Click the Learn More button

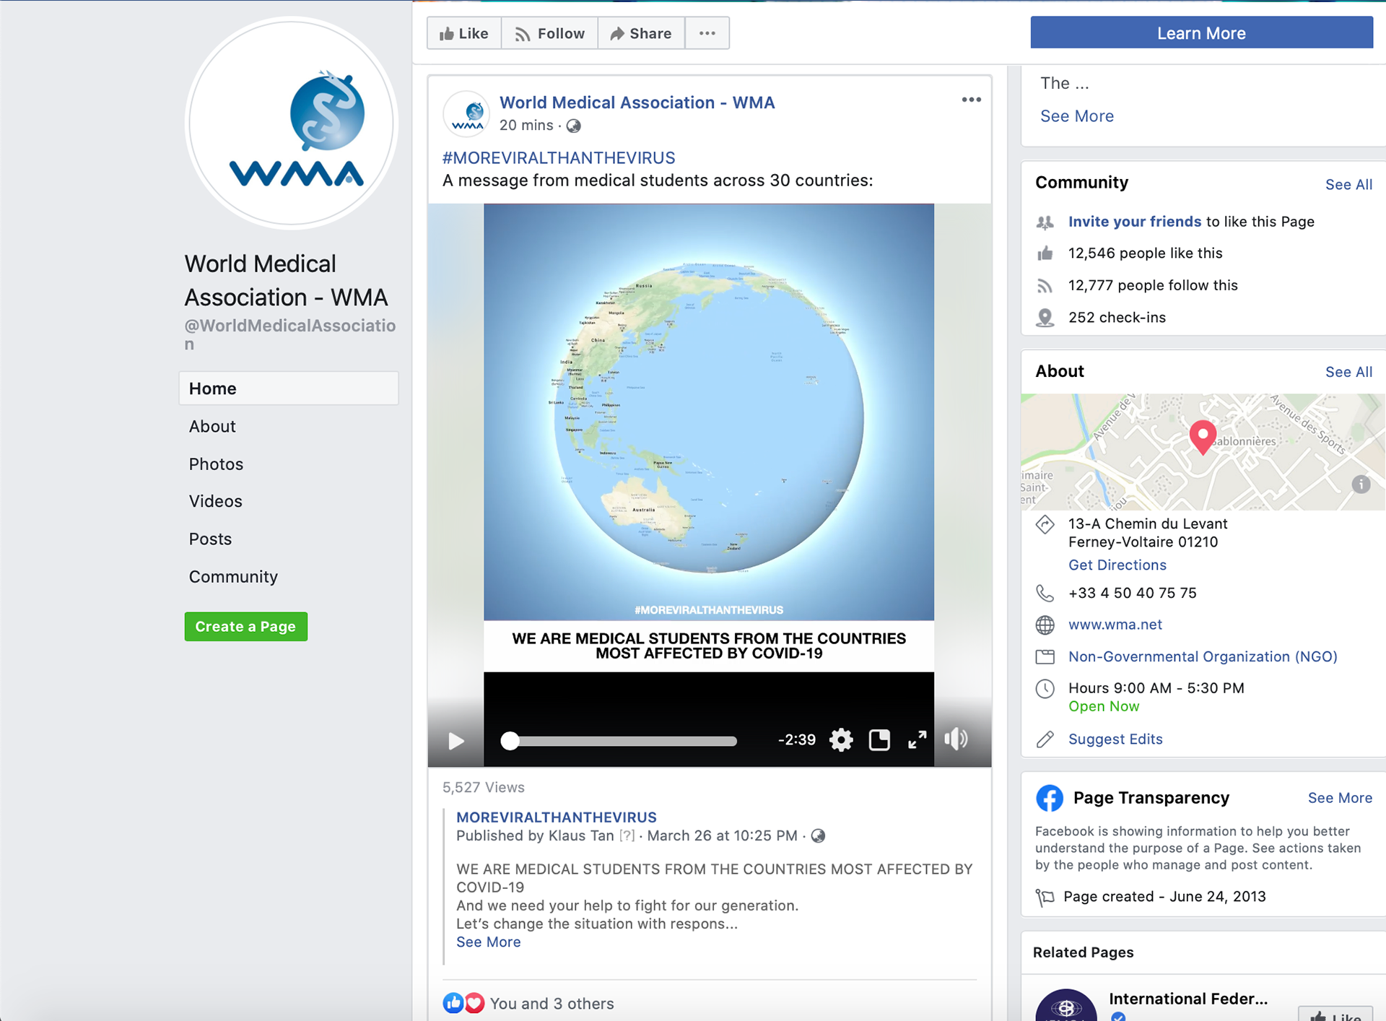(x=1200, y=33)
